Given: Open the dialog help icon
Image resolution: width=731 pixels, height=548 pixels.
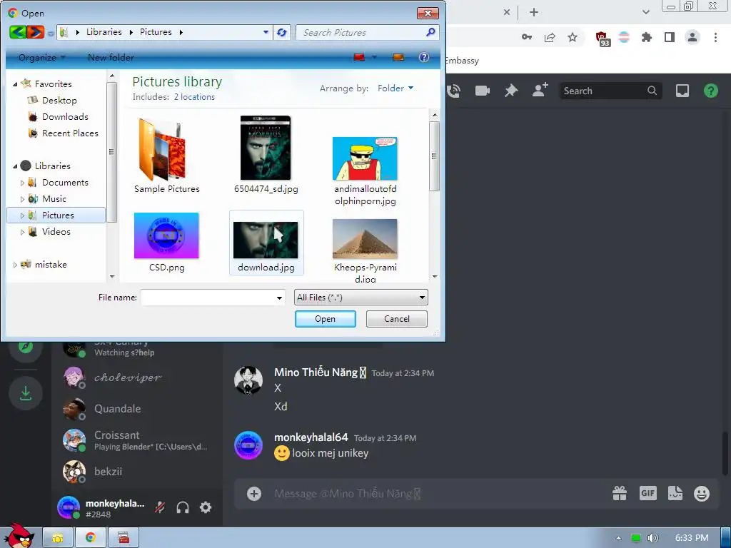Looking at the screenshot, I should click(424, 57).
